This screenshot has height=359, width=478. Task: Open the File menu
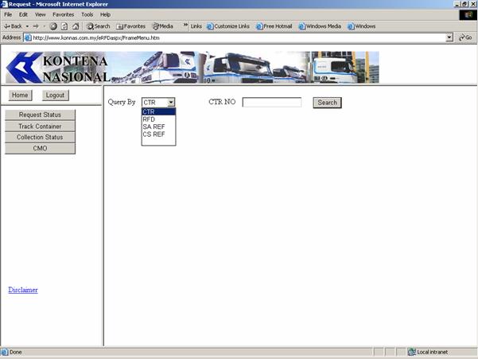pos(8,14)
